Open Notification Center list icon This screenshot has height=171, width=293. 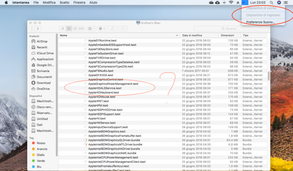(285, 2)
